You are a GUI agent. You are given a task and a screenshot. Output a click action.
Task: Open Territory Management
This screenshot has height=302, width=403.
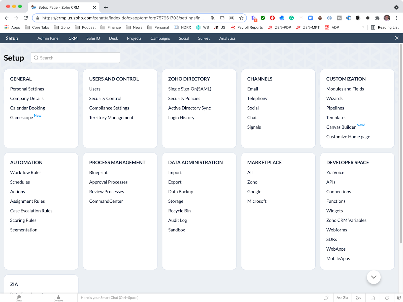tap(111, 118)
